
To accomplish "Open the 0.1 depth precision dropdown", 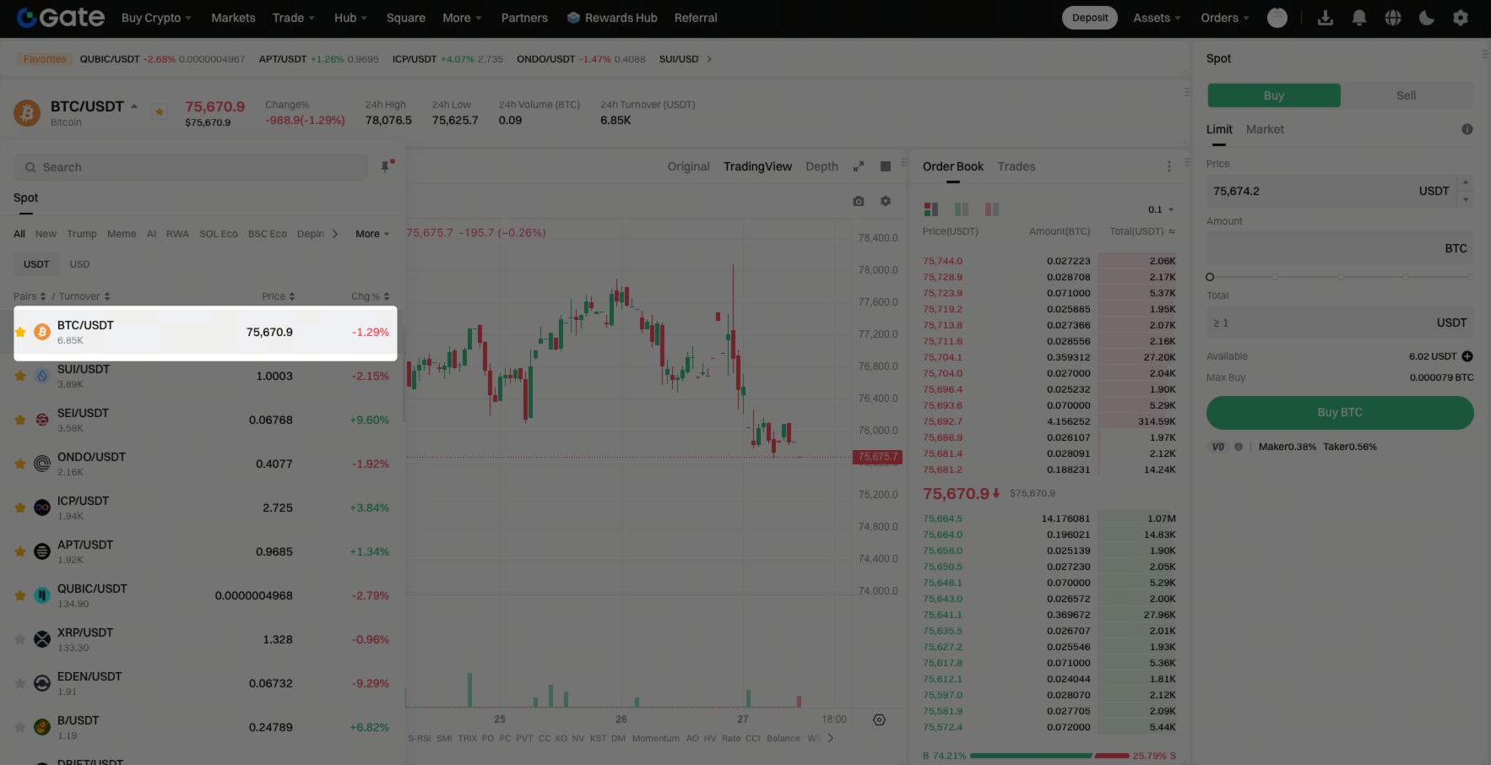I will coord(1161,209).
